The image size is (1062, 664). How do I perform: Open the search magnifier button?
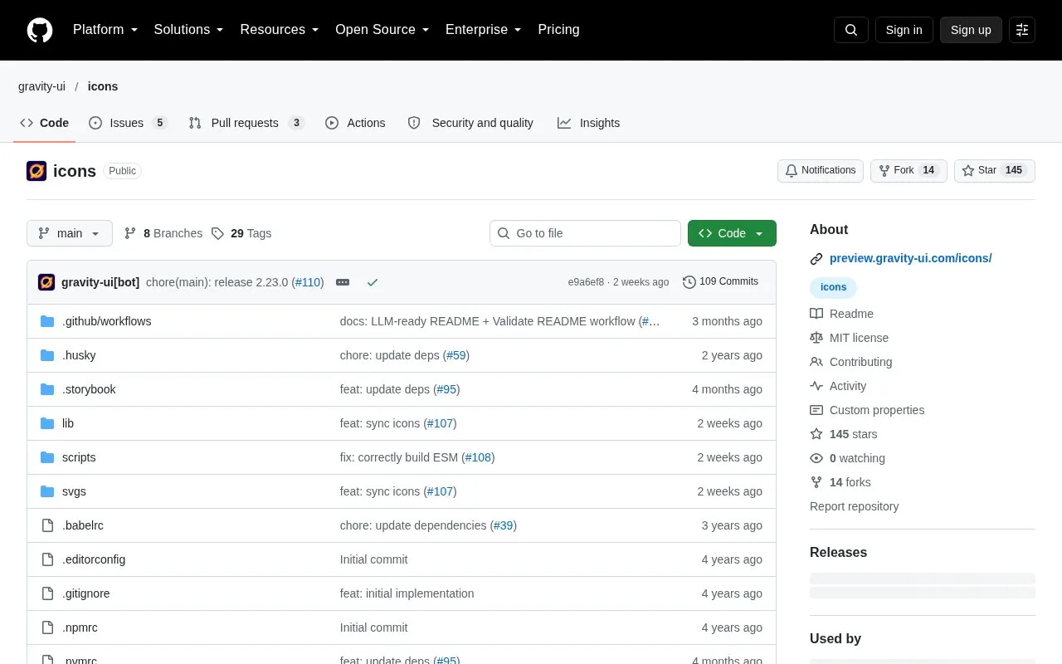(851, 30)
